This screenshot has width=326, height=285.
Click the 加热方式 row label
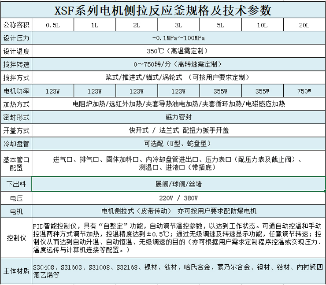click(x=16, y=104)
